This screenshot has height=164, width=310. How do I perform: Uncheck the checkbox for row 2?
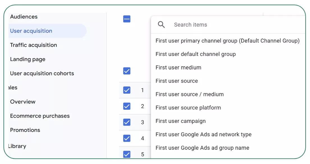point(127,106)
